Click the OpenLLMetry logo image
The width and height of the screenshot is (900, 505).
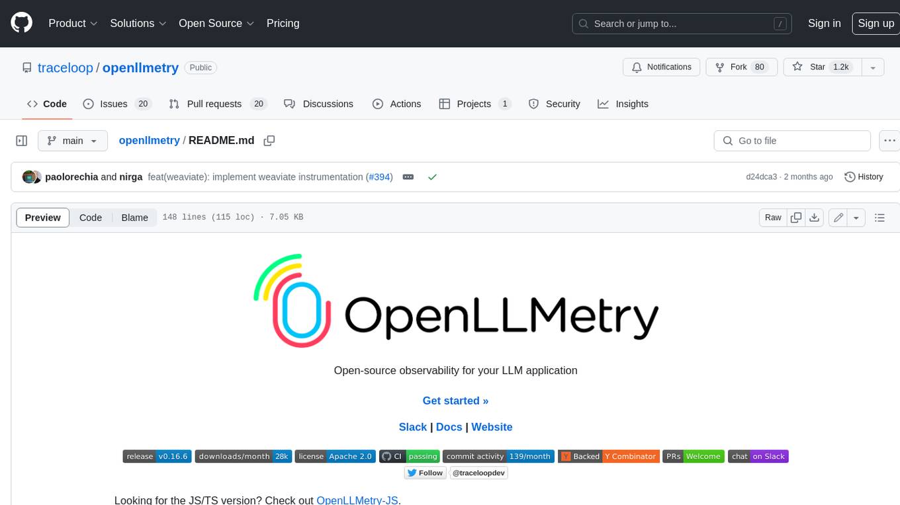coord(455,301)
